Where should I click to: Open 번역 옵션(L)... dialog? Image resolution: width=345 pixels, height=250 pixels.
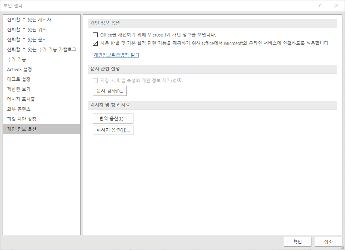pyautogui.click(x=113, y=119)
